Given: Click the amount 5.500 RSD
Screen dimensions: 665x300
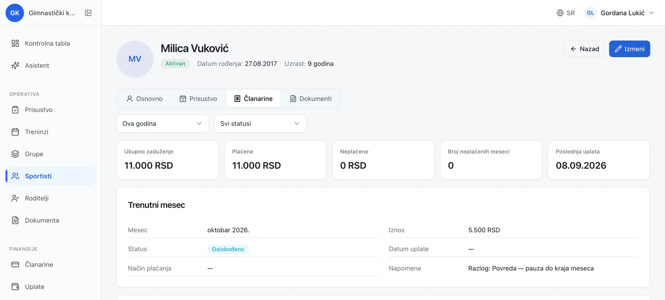Looking at the screenshot, I should pos(484,230).
